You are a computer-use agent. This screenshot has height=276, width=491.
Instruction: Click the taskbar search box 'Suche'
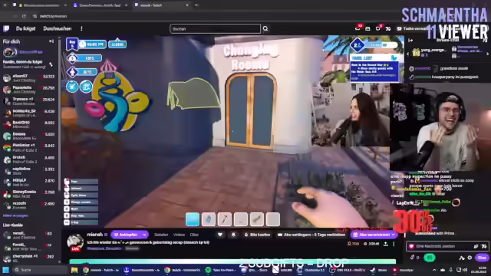[x=40, y=270]
